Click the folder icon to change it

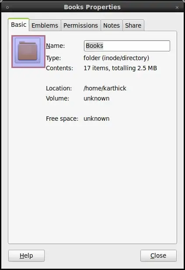[x=28, y=51]
